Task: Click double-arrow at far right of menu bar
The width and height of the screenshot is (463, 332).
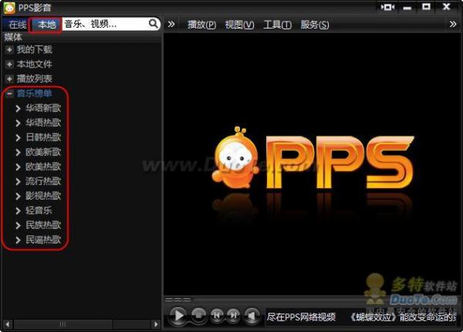Action: [453, 24]
